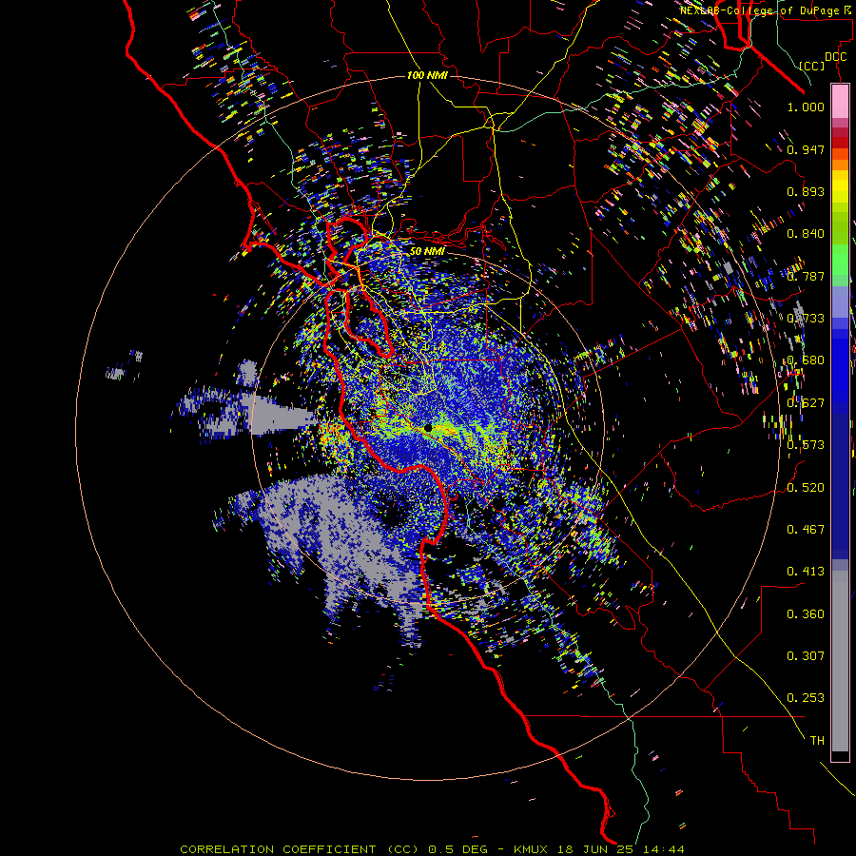The height and width of the screenshot is (856, 856).
Task: Click the 0.413 scale value
Action: pyautogui.click(x=806, y=572)
